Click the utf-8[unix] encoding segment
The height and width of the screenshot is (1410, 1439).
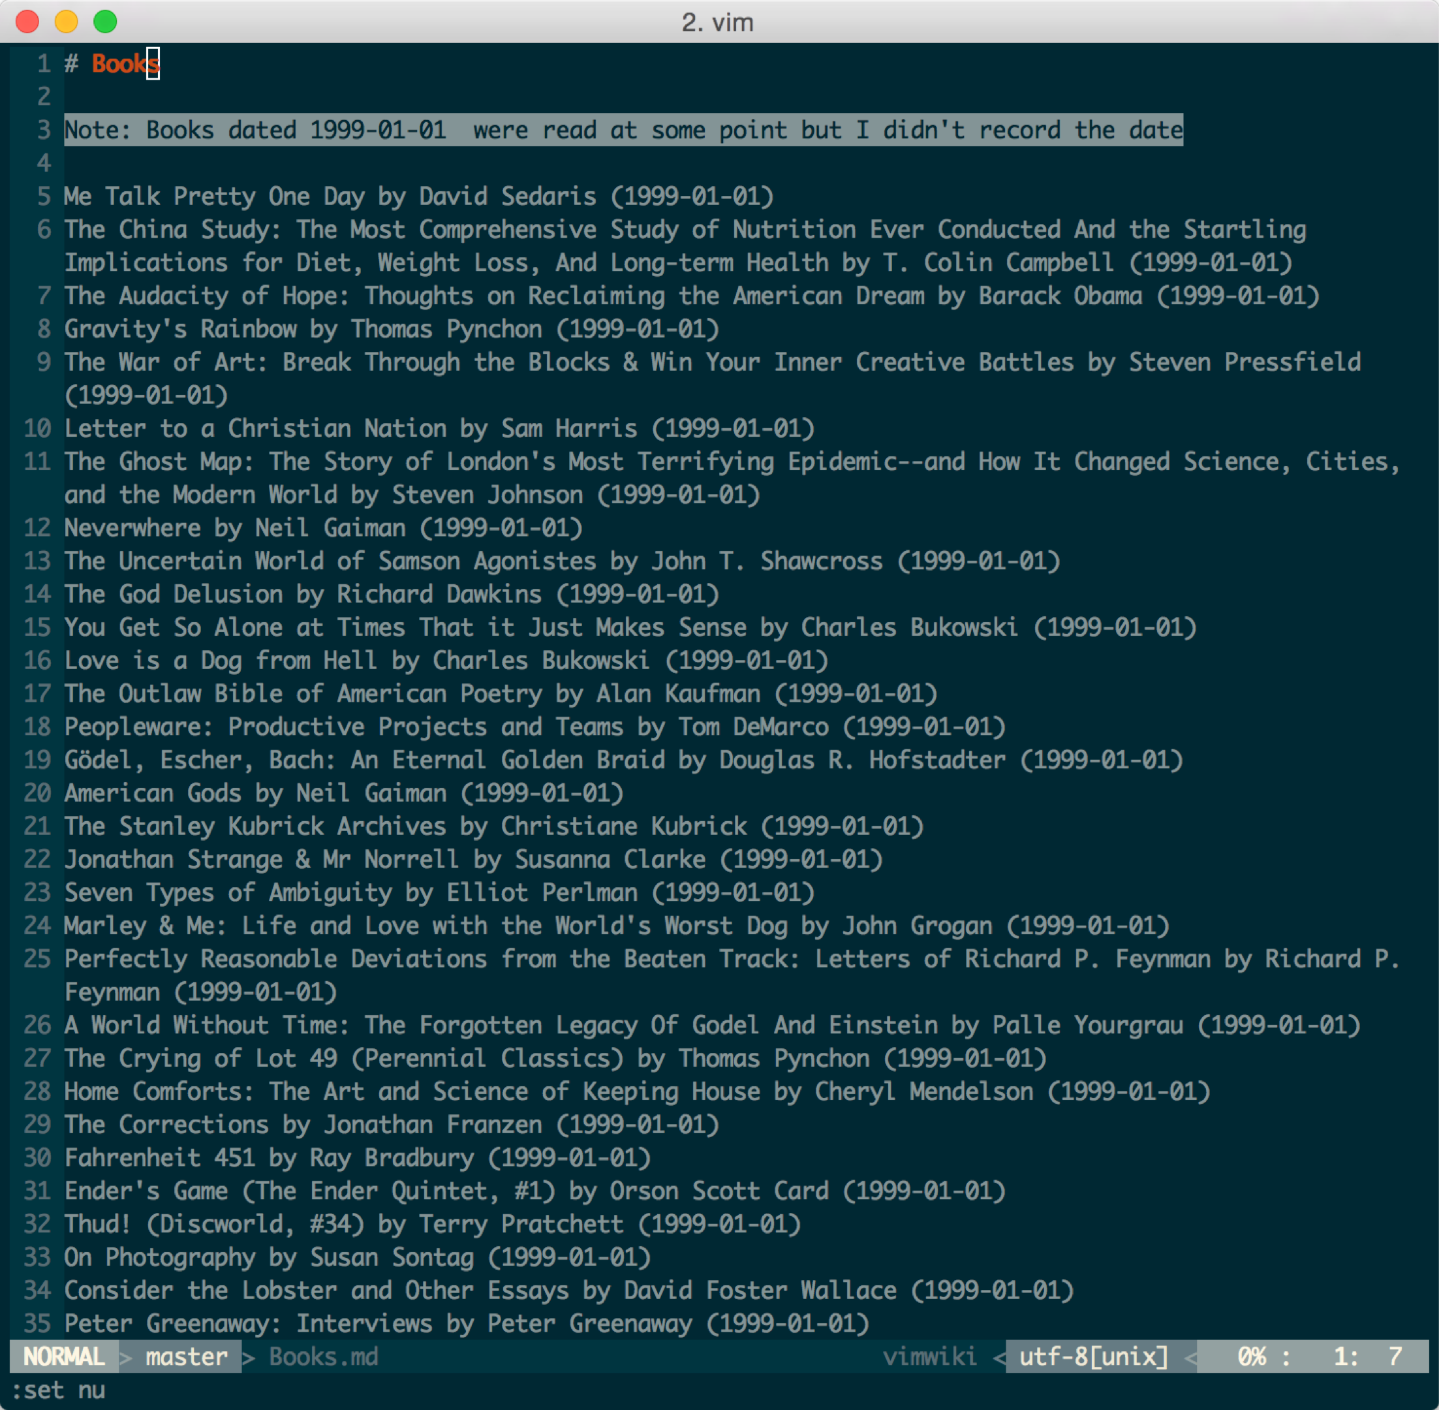1093,1356
